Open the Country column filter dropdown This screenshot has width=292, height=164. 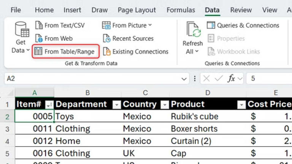[x=165, y=104]
